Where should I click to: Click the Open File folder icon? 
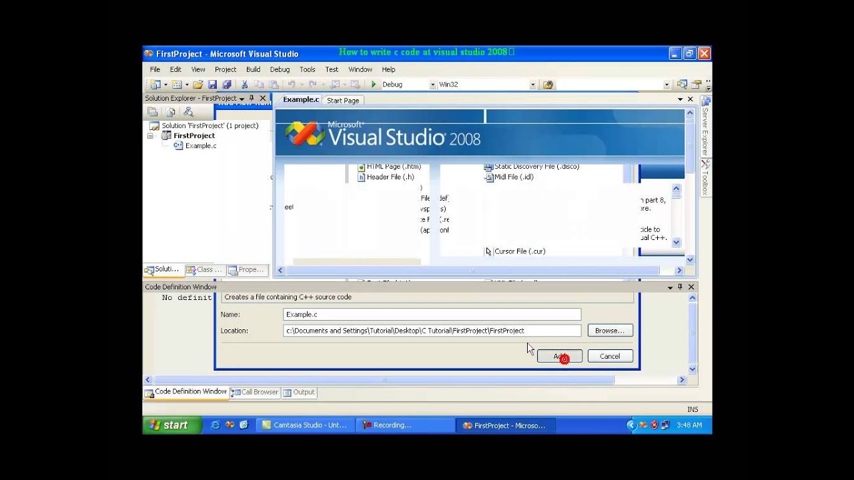(198, 85)
